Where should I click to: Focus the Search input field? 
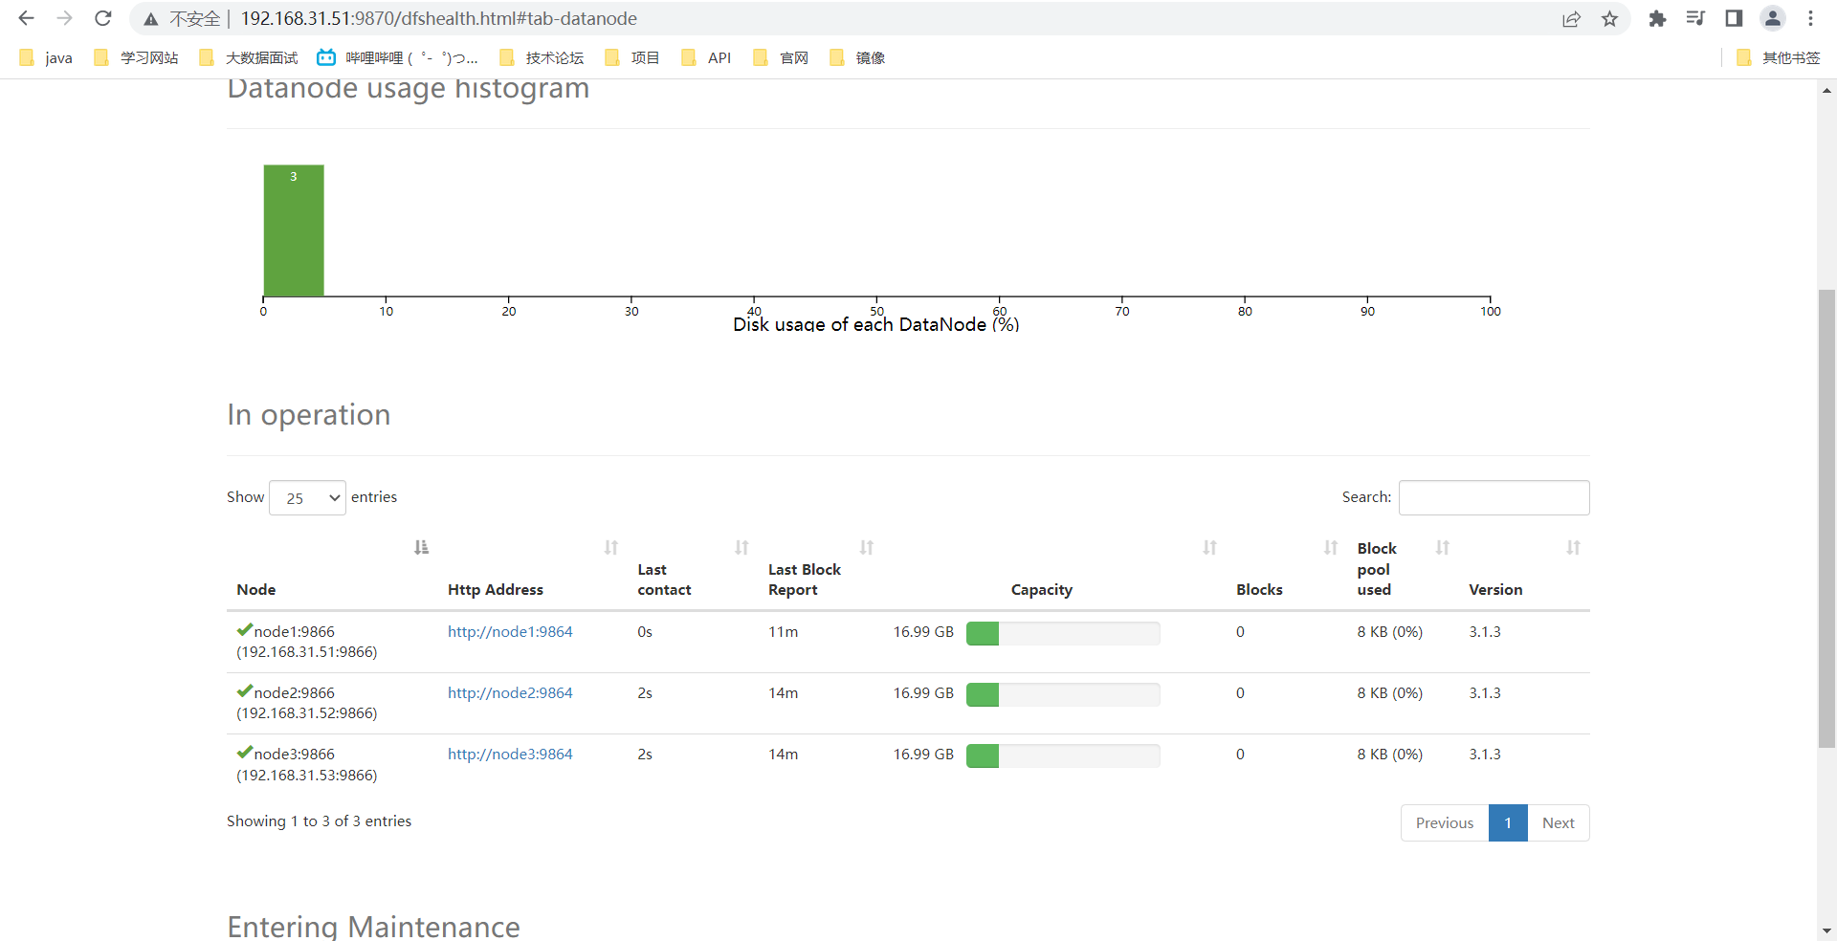(x=1494, y=498)
